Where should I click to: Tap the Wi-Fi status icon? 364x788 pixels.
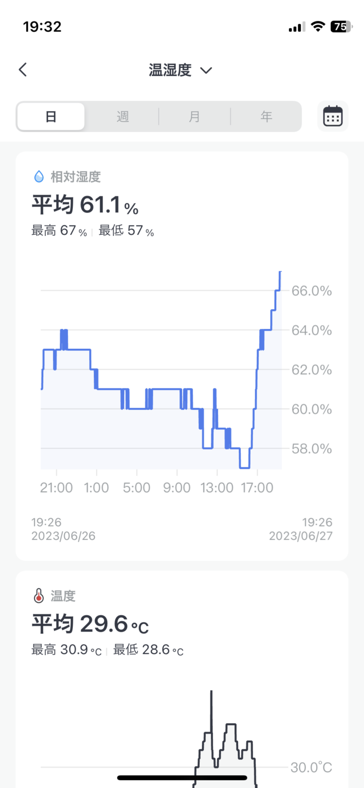318,27
